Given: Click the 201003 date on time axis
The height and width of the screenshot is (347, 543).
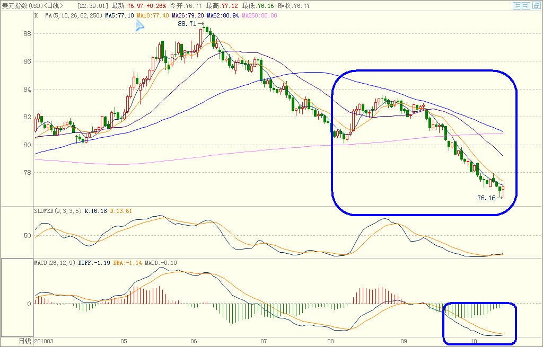Looking at the screenshot, I should coord(44,341).
